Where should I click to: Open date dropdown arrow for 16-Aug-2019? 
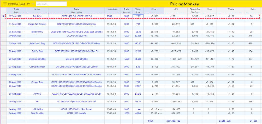point(24,102)
